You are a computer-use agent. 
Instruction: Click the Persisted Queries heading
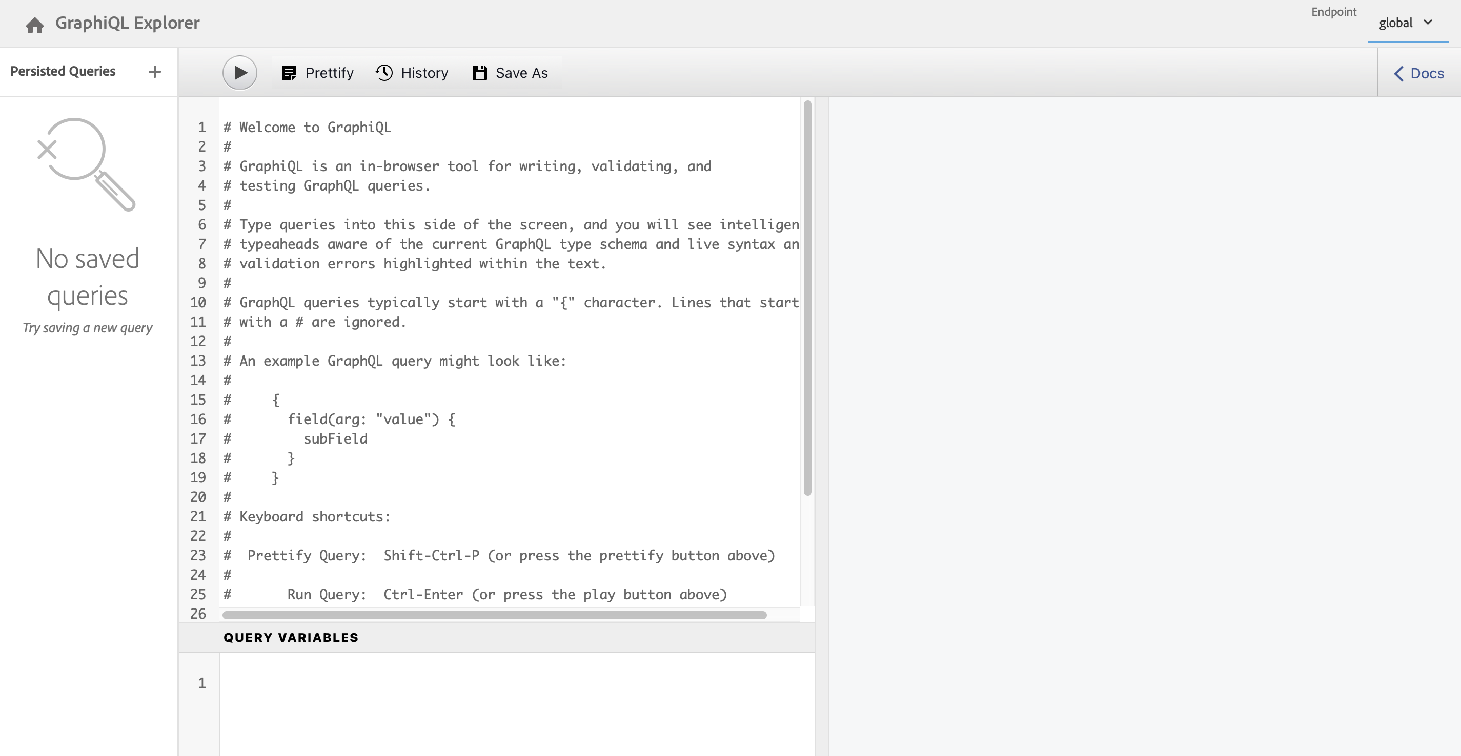(63, 71)
